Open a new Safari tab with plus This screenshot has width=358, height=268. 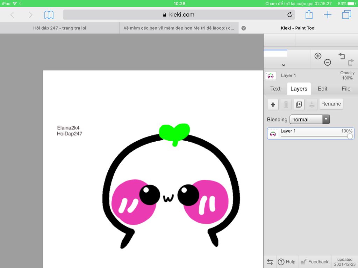(x=328, y=15)
